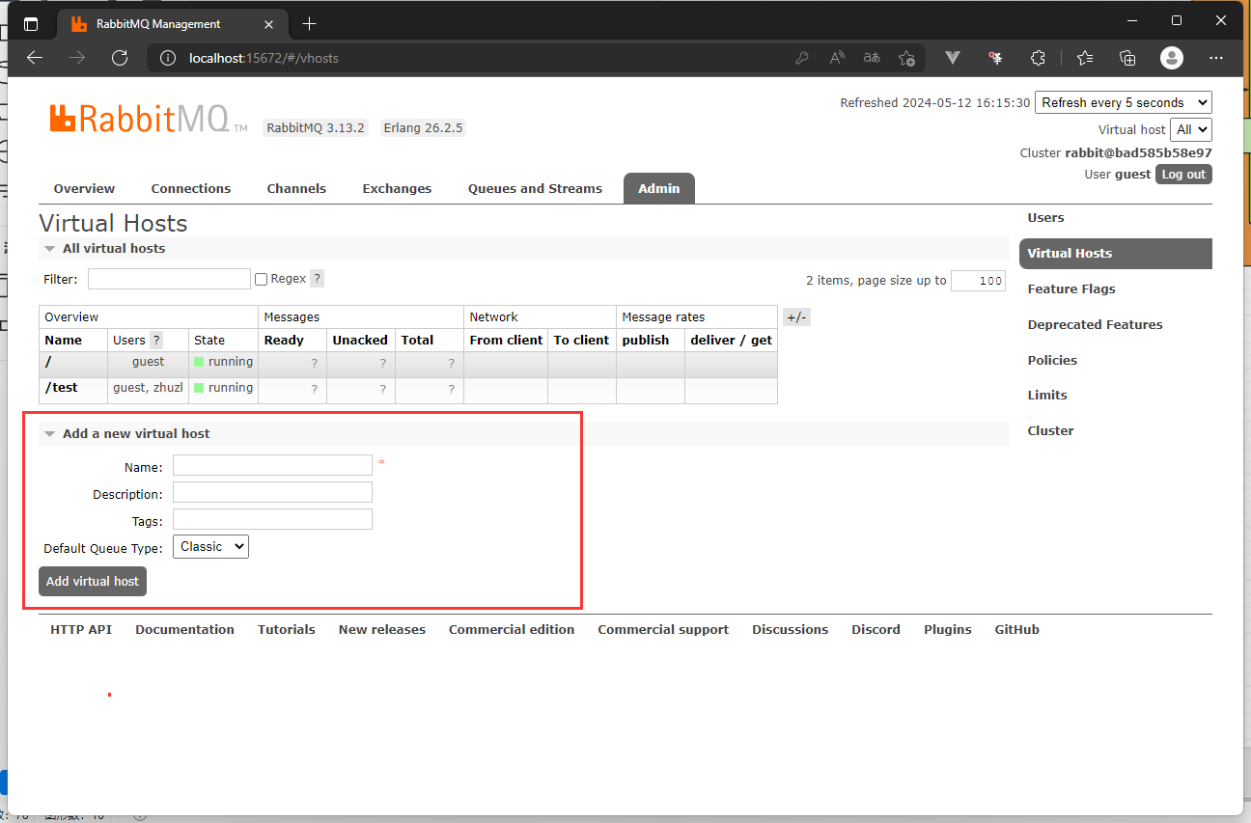Open the /test virtual host link

[x=61, y=388]
